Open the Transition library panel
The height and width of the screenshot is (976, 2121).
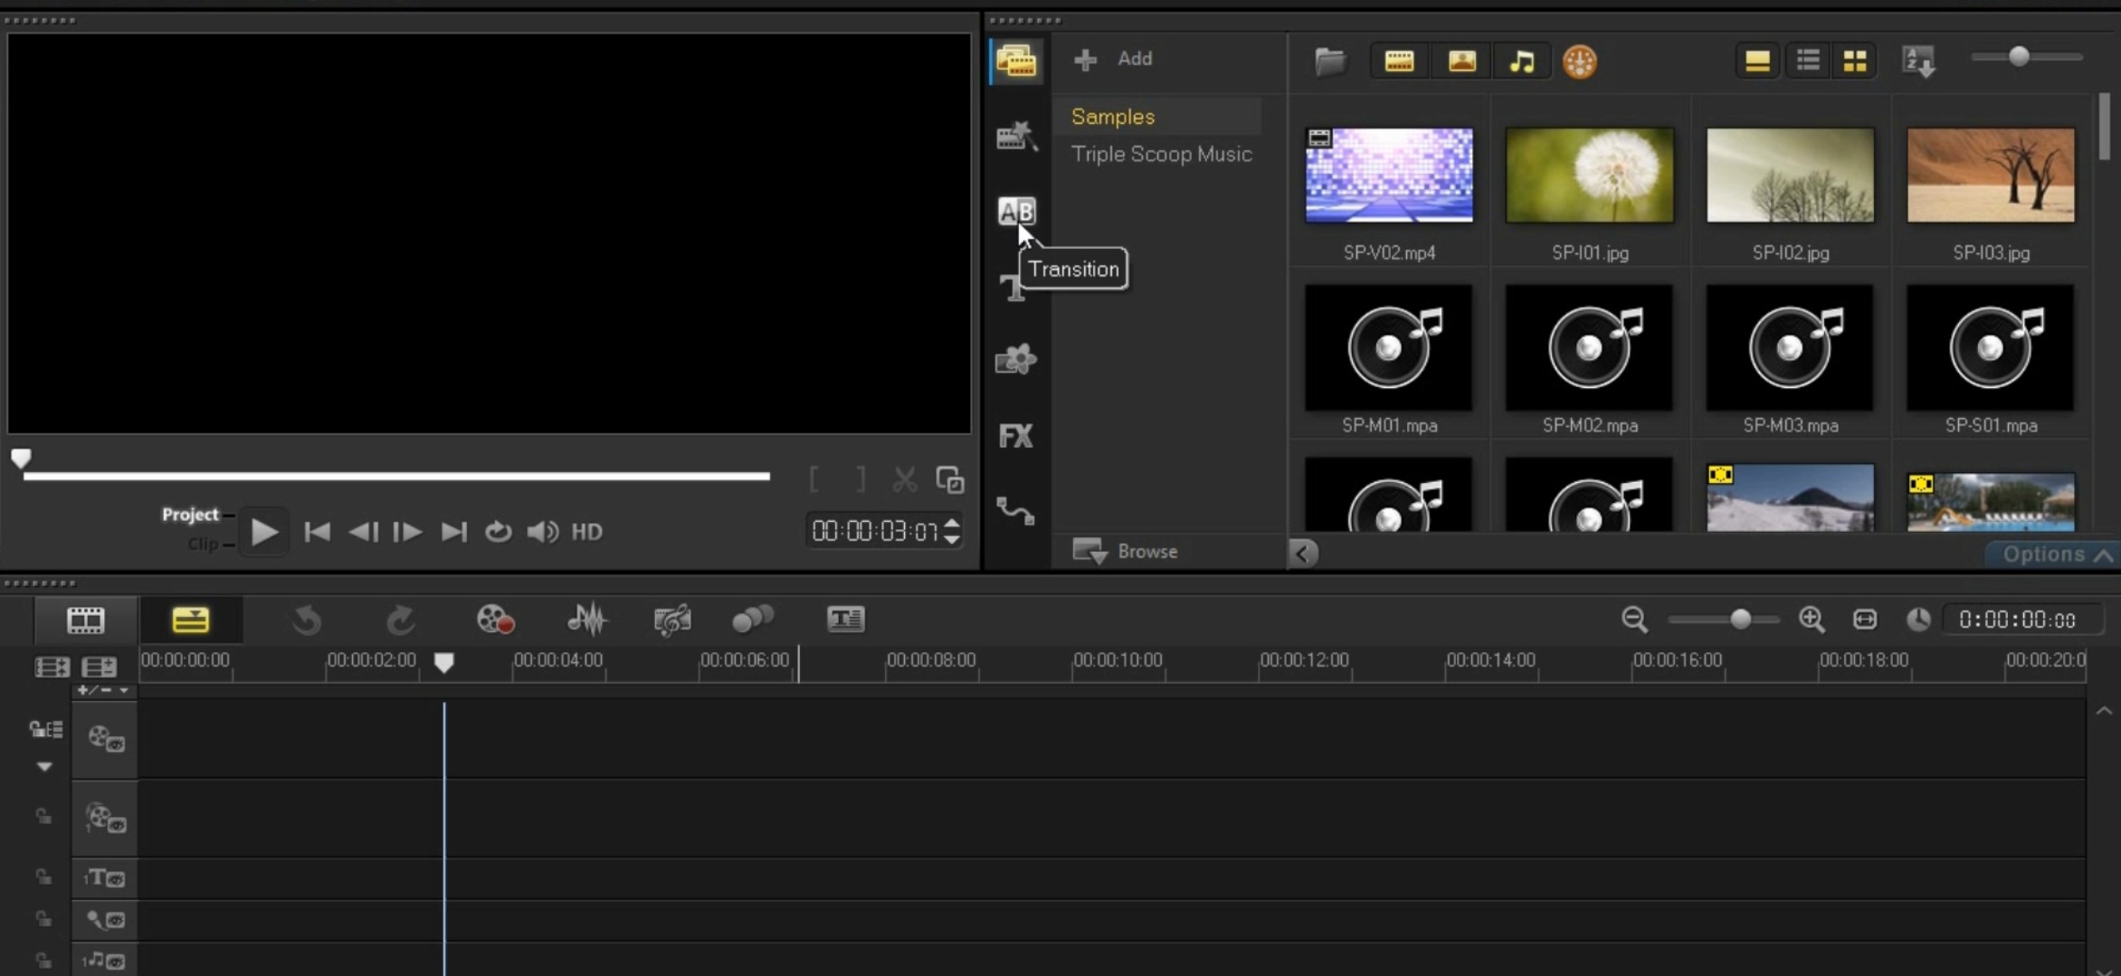(1015, 212)
